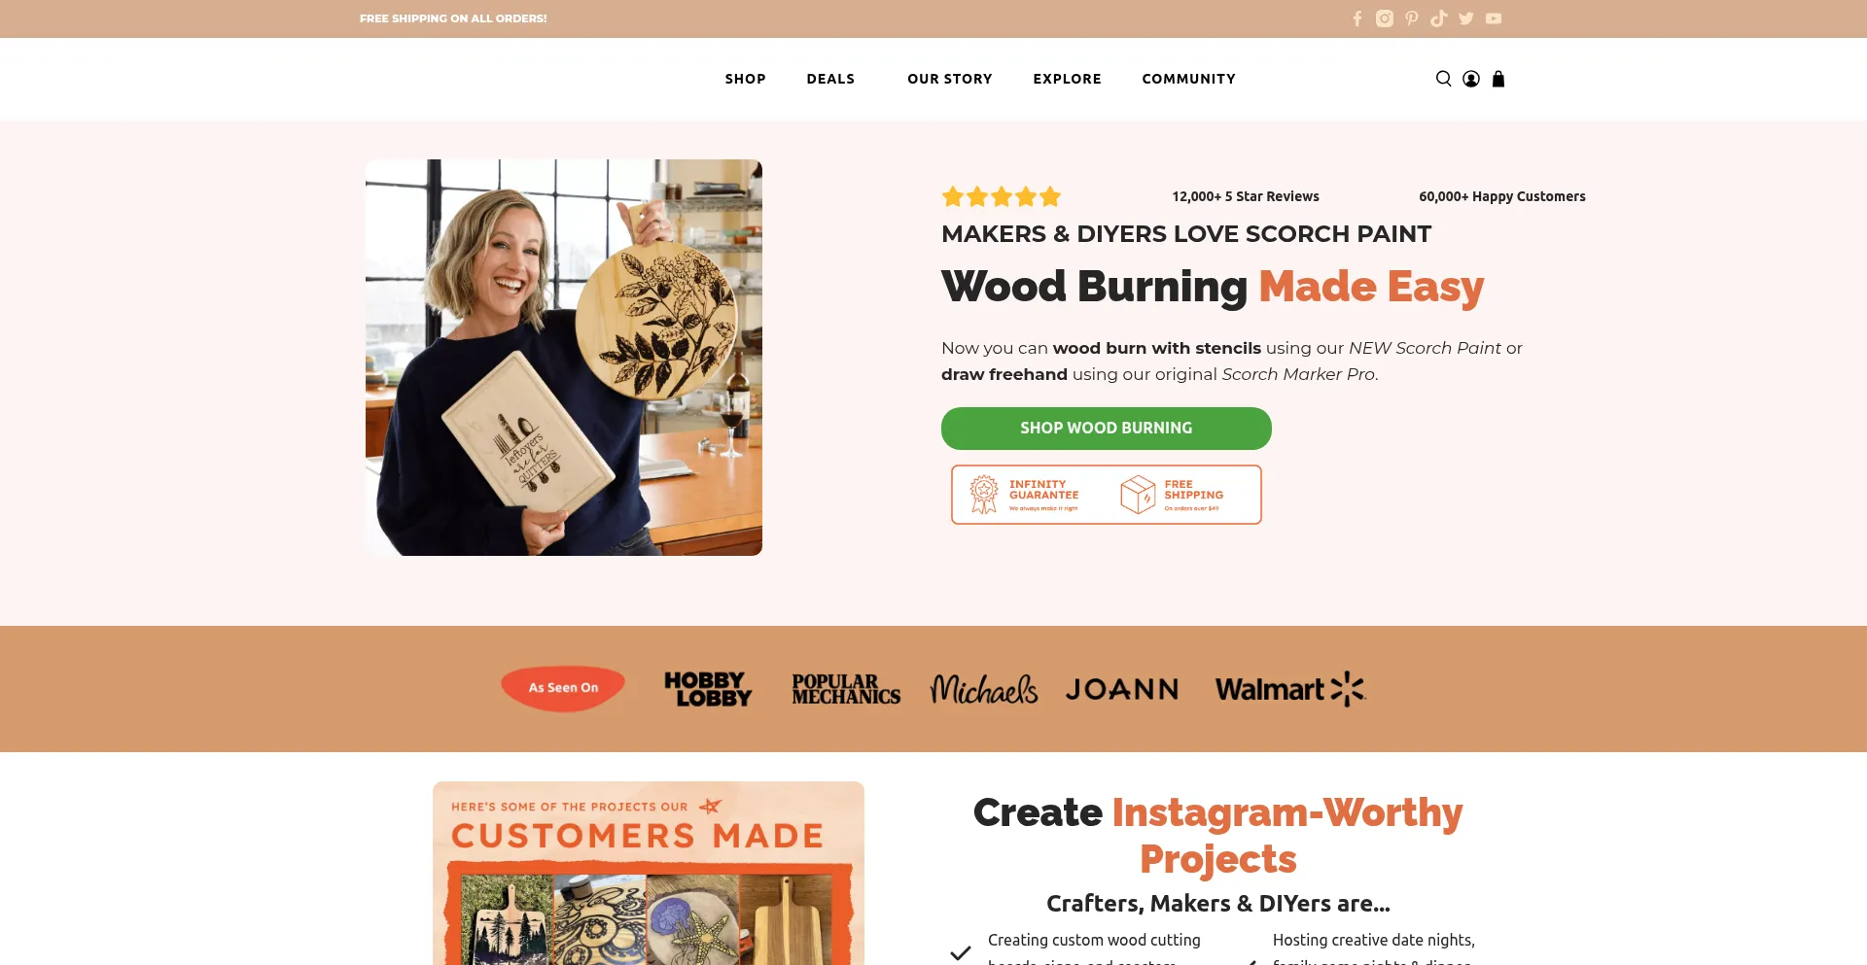Screen dimensions: 1867x965
Task: Open the shopping bag cart
Action: (1498, 79)
